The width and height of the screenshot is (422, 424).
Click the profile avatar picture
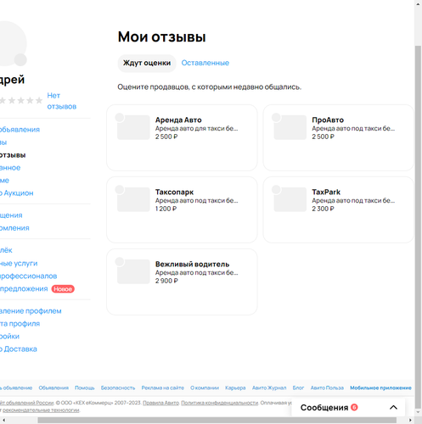(x=13, y=44)
